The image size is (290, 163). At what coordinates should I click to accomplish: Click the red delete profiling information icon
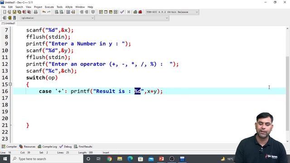(140, 12)
